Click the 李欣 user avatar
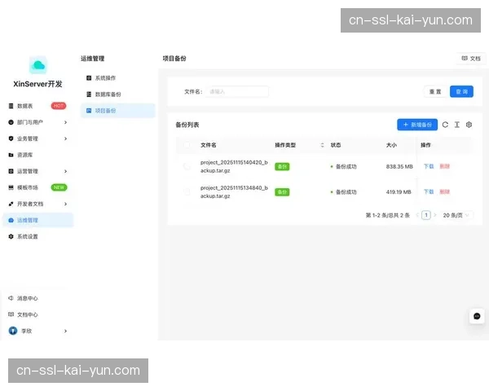489x391 pixels. coord(13,331)
